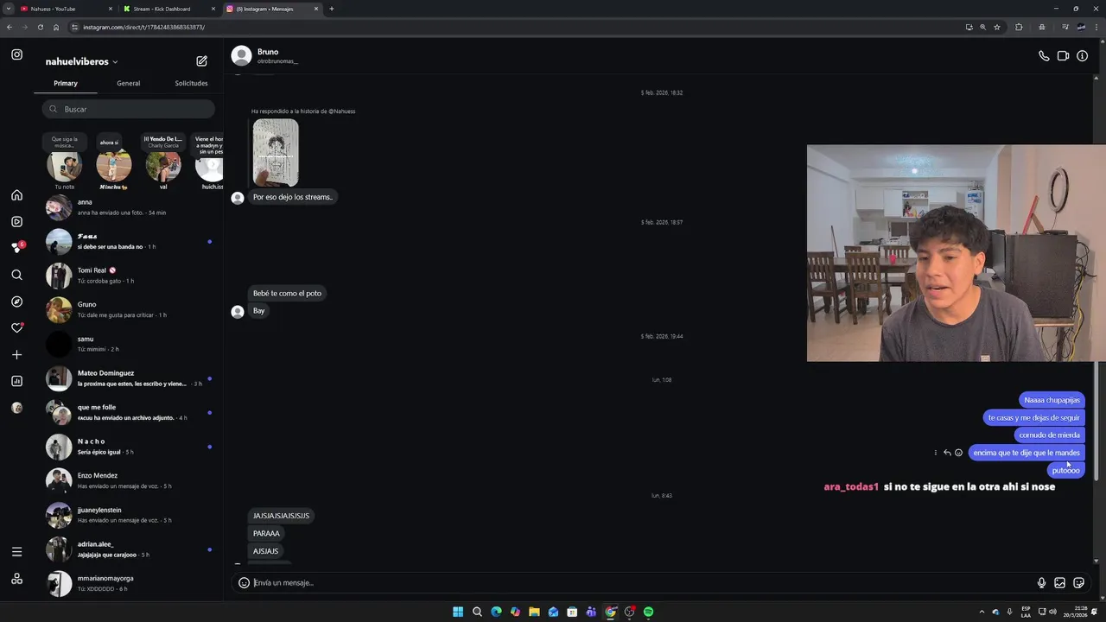Switch to Solicitudes tab
Image resolution: width=1106 pixels, height=622 pixels.
click(191, 83)
